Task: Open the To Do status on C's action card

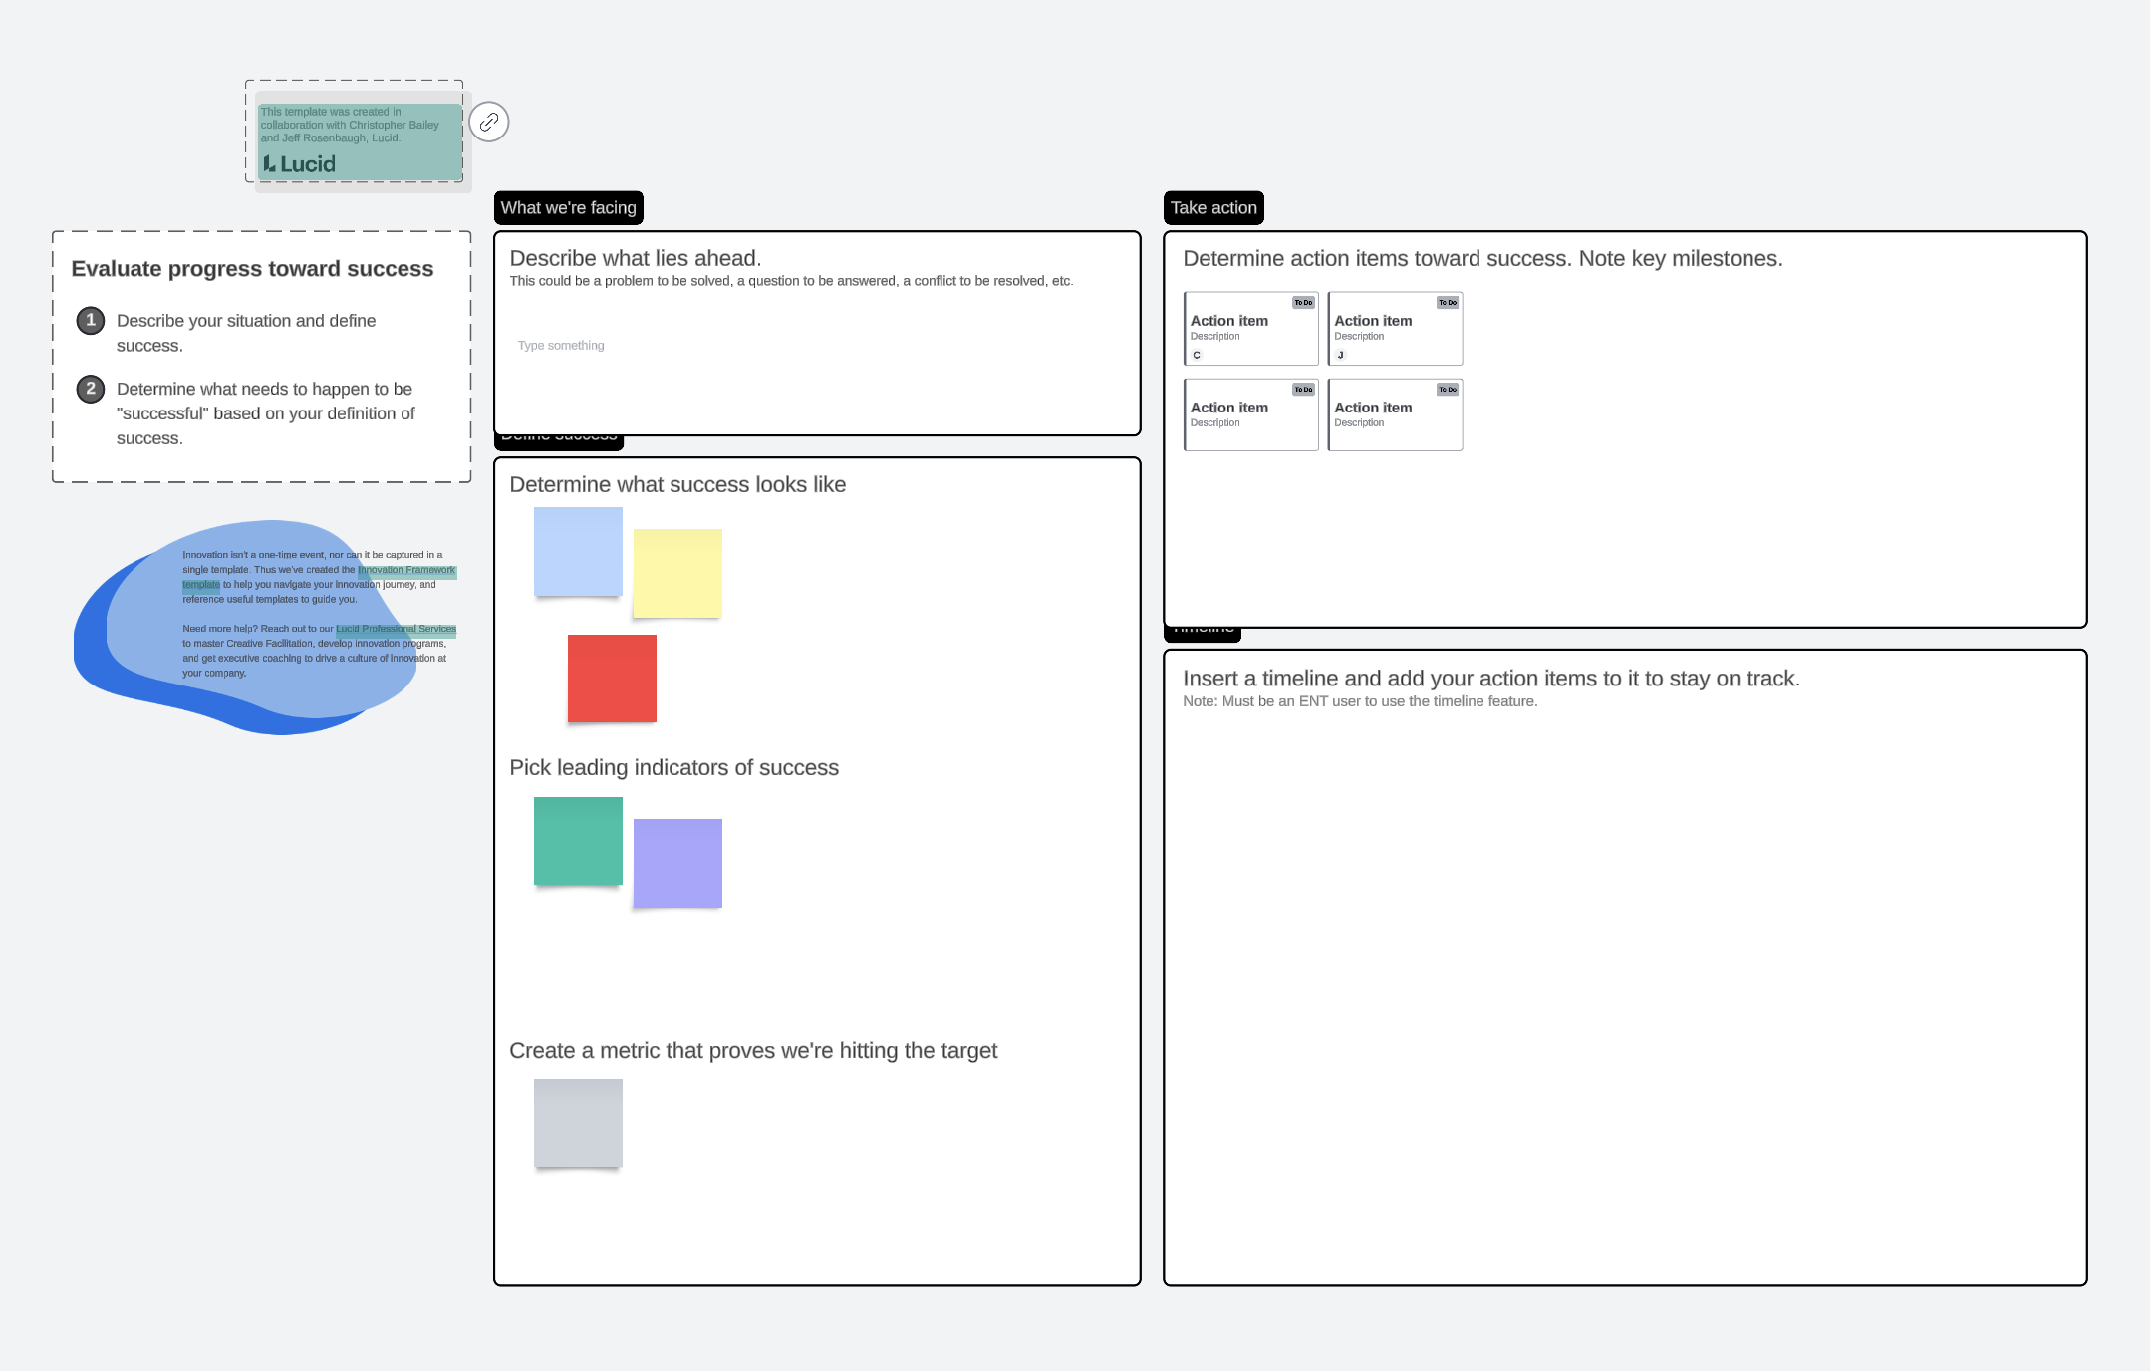Action: tap(1303, 303)
